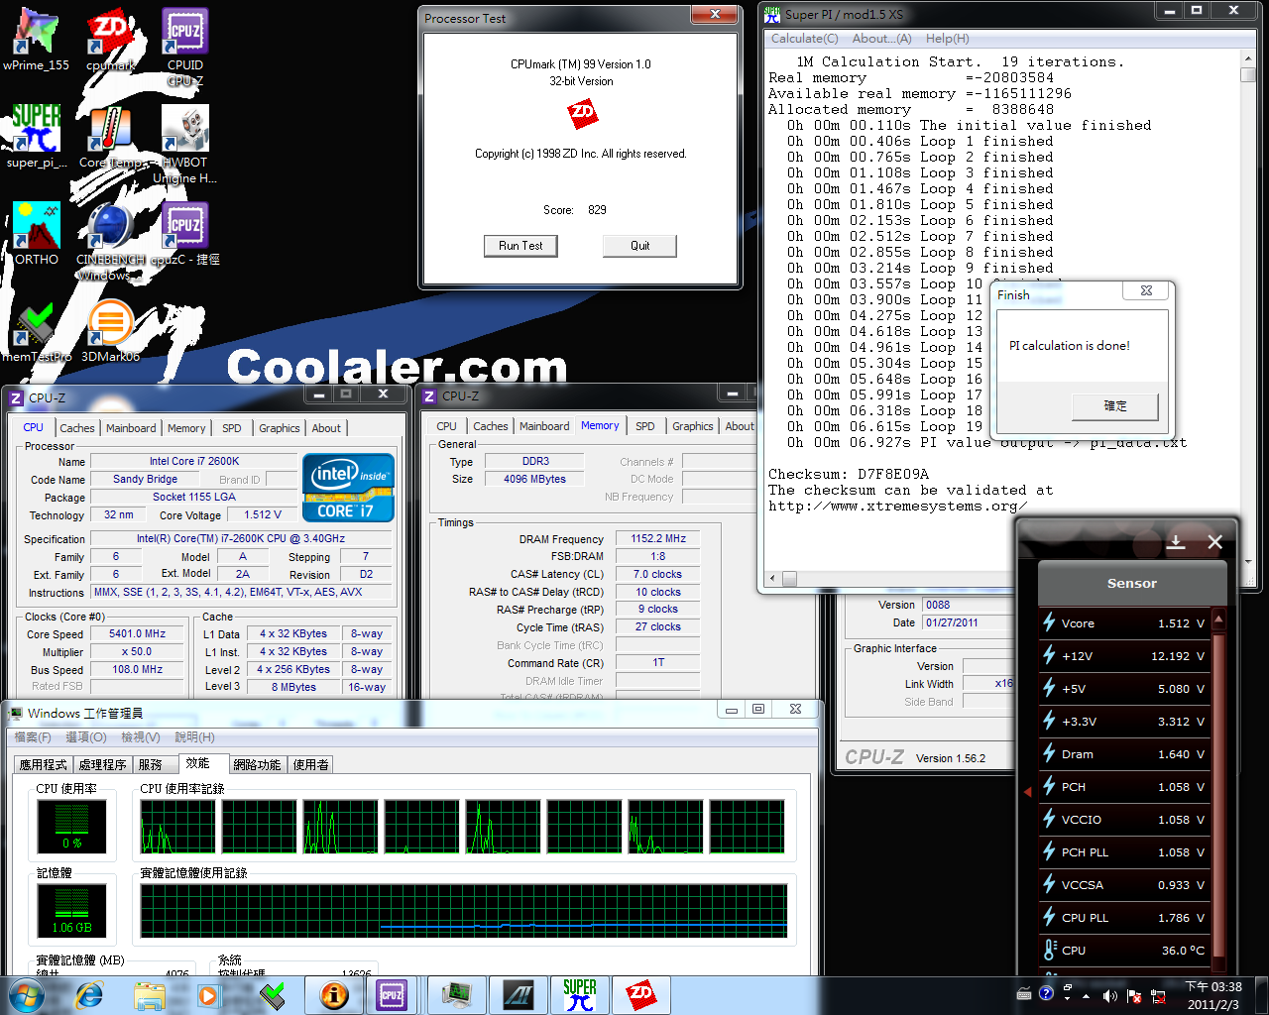Viewport: 1269px width, 1015px height.
Task: Click the Dram 1.640 V sensor row
Action: [x=1124, y=754]
